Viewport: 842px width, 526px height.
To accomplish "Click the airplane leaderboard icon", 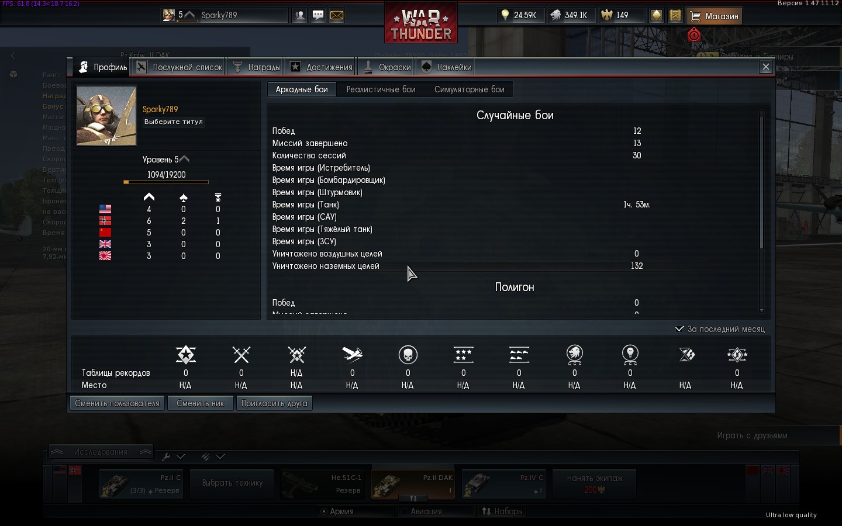I will tap(352, 354).
